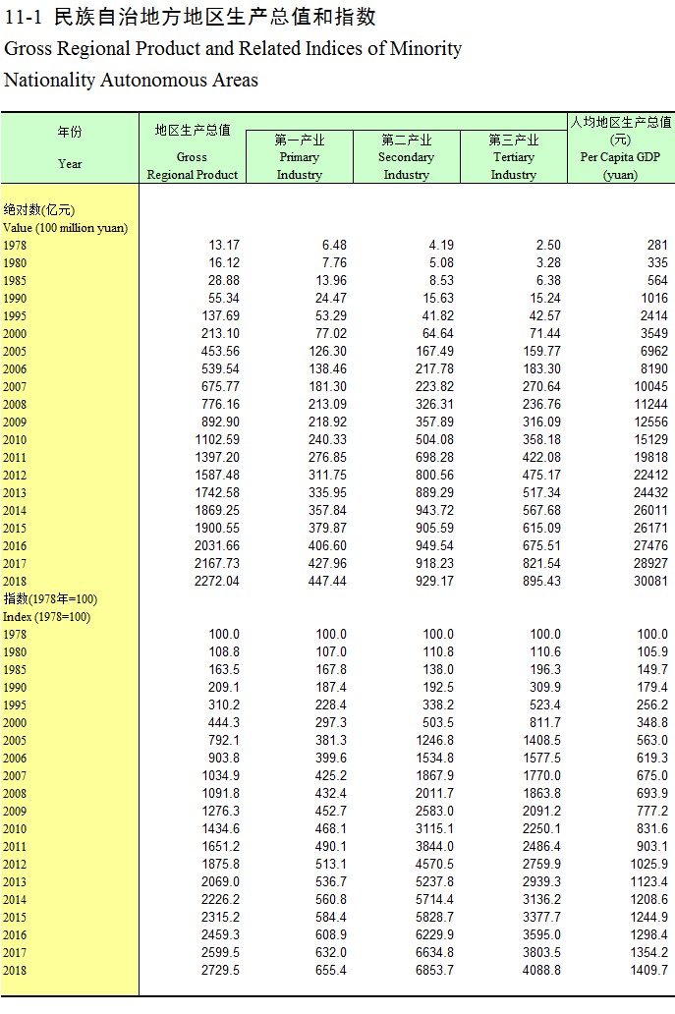Select the secondary industry index 4570.5

[x=434, y=864]
